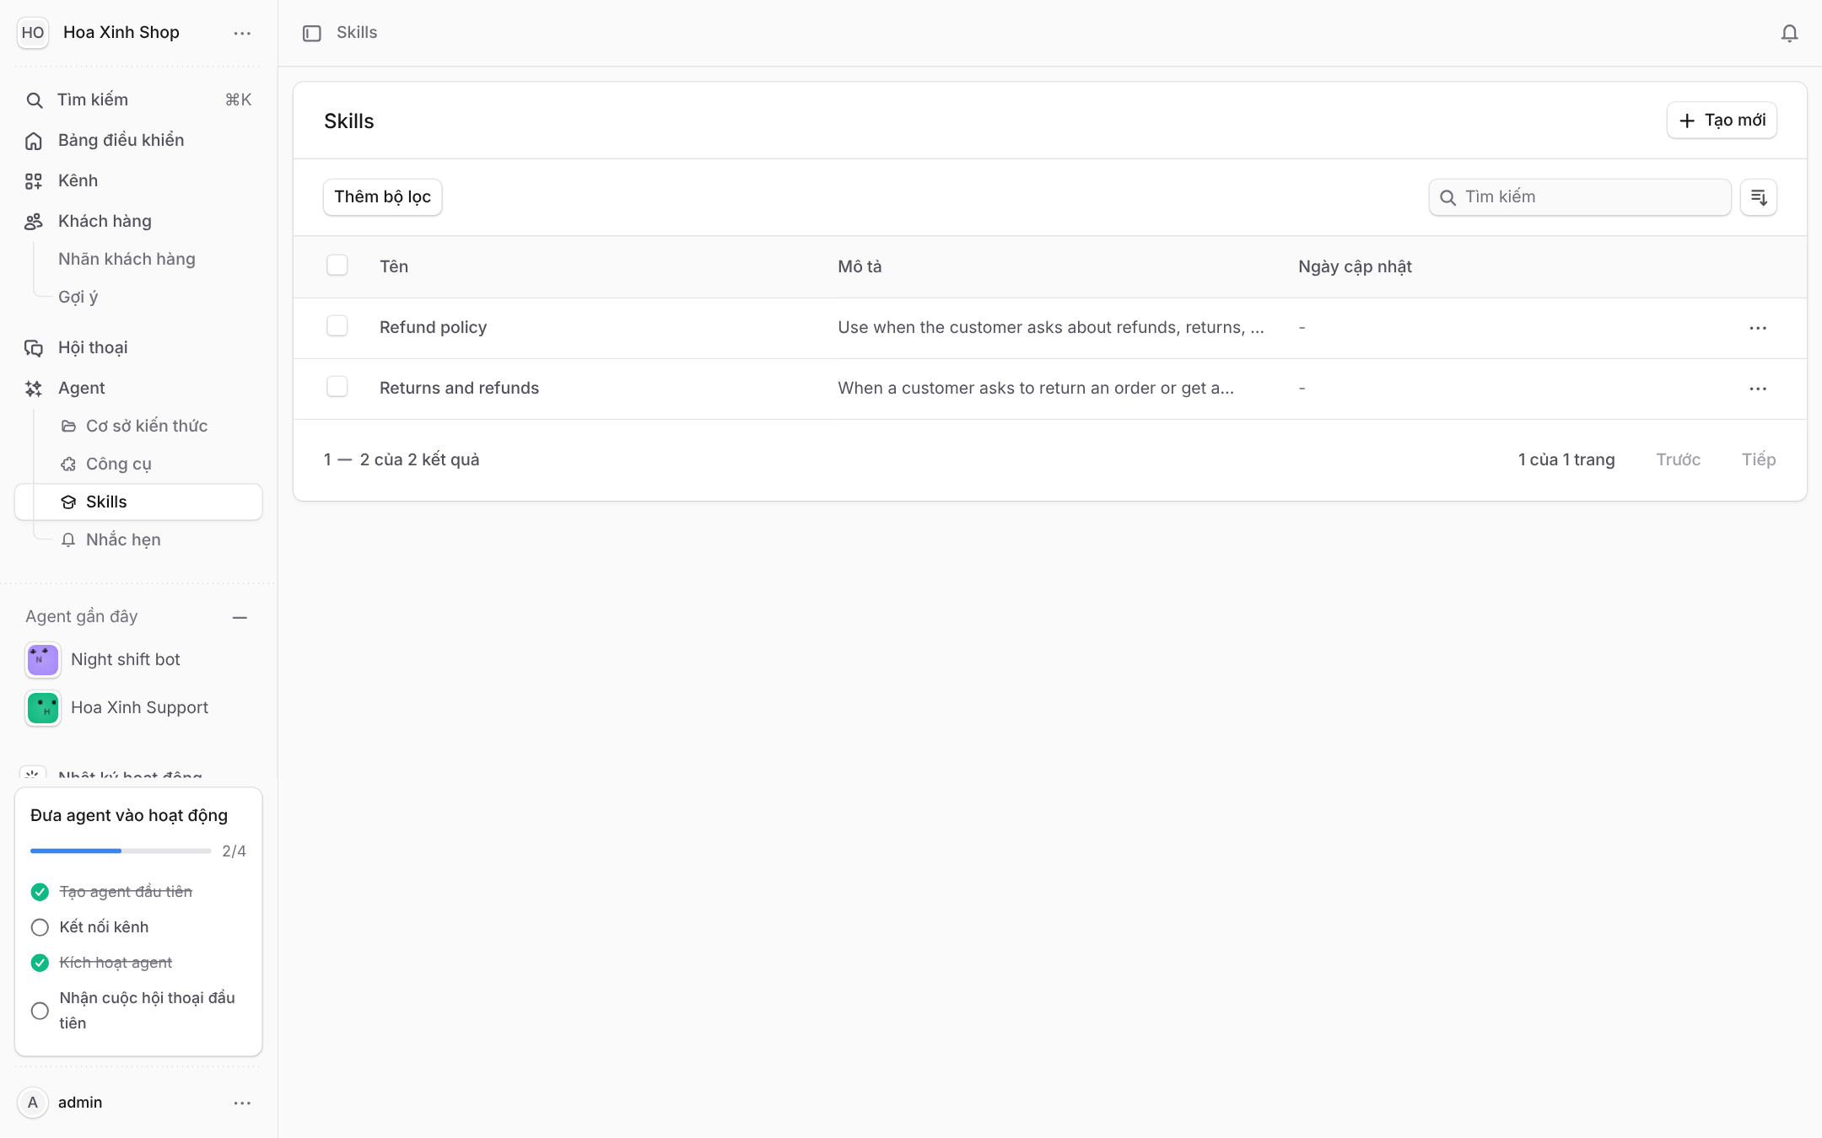The image size is (1822, 1138).
Task: Focus the Skills Tìm kiếm search field
Action: pos(1580,197)
